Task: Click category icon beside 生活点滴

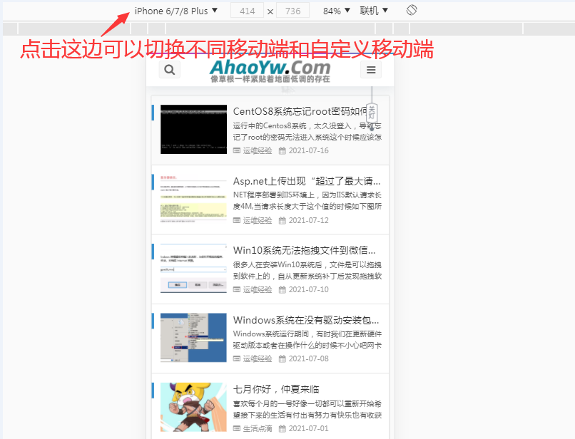Action: [x=237, y=428]
